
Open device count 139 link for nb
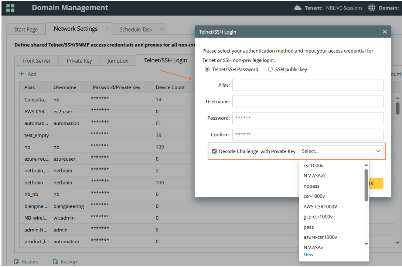point(160,147)
